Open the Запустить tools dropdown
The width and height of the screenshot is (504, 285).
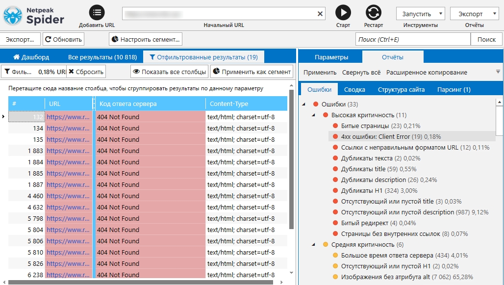[x=420, y=14]
